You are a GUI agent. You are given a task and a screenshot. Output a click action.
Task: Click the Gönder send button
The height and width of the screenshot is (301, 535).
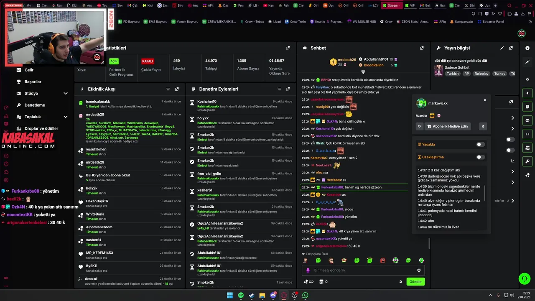[x=415, y=282]
